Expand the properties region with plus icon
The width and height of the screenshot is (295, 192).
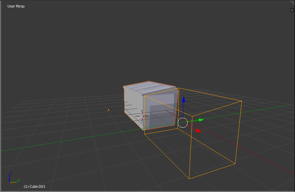click(292, 10)
